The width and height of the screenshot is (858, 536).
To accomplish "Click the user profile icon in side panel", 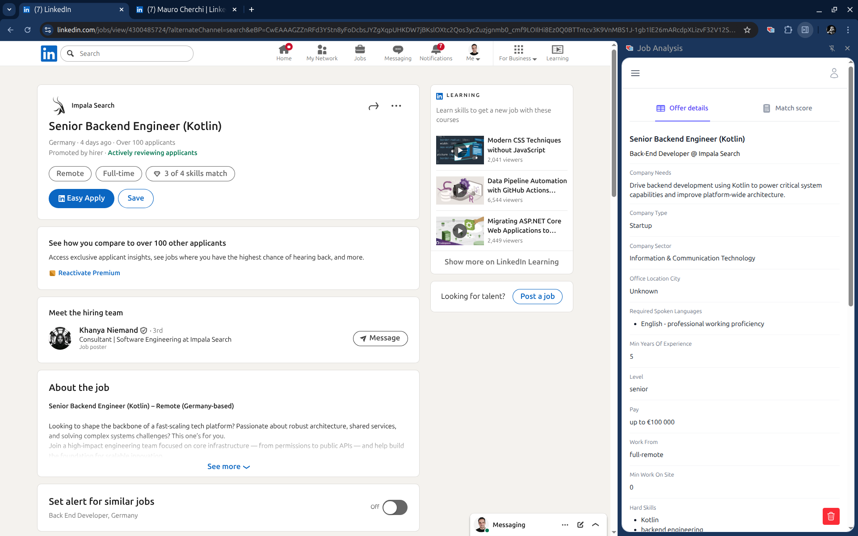I will [834, 73].
